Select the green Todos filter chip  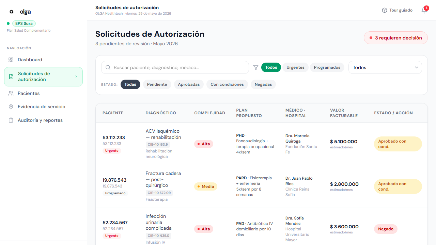pos(271,67)
